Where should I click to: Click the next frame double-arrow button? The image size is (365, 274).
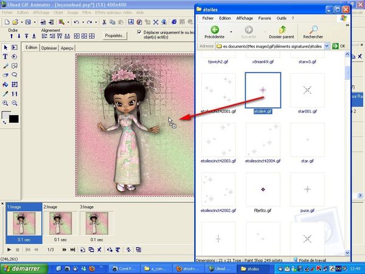64,250
